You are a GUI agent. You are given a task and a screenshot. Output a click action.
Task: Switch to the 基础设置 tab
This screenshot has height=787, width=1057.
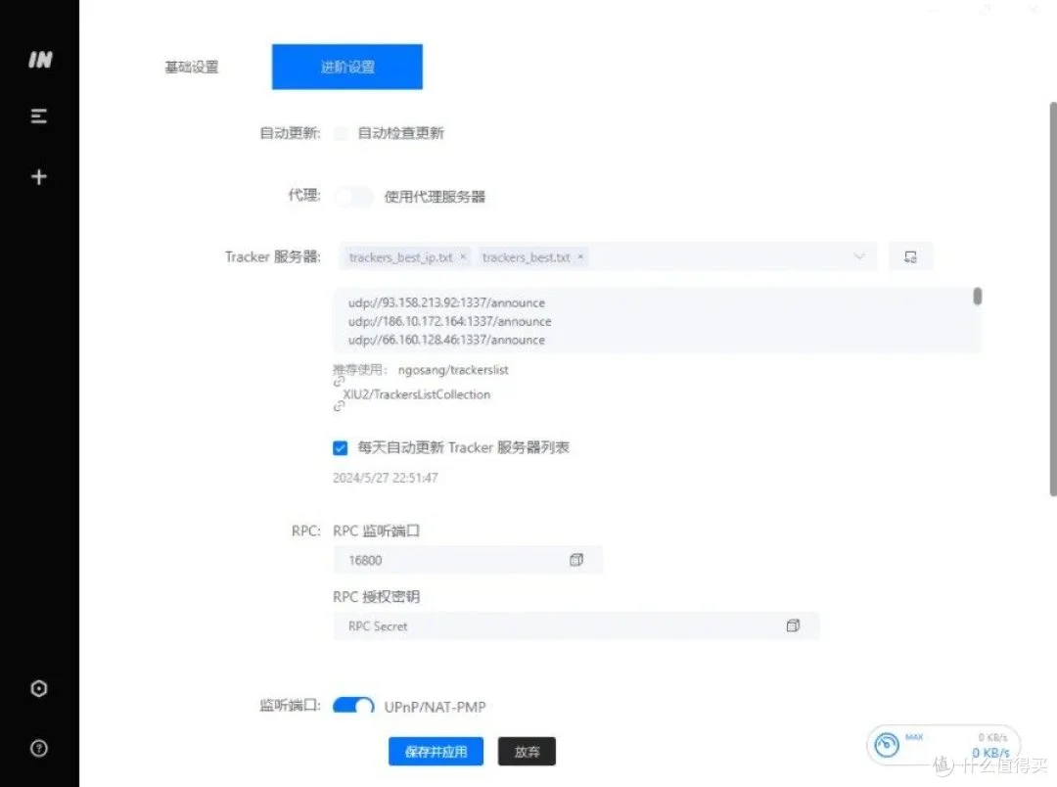point(192,68)
